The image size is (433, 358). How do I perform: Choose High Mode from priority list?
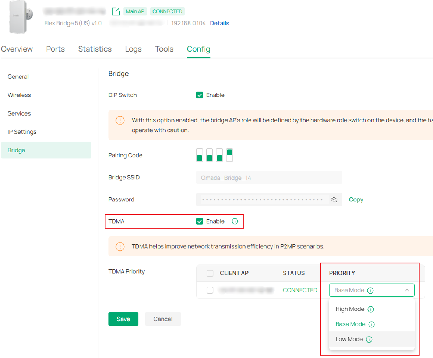tap(350, 309)
